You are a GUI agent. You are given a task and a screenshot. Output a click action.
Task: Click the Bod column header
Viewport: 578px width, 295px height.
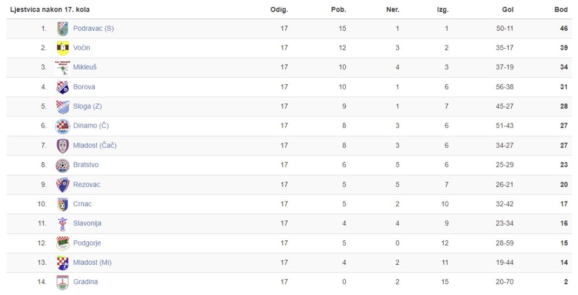click(561, 10)
